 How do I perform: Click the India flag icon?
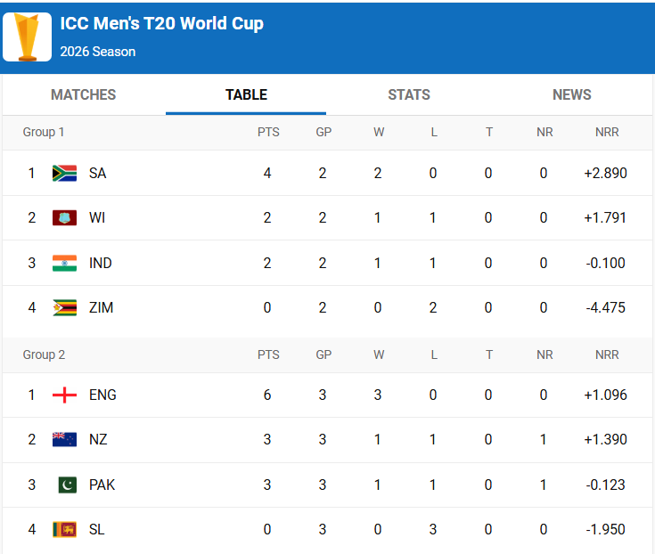coord(64,263)
